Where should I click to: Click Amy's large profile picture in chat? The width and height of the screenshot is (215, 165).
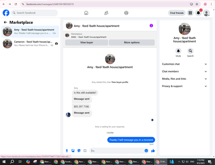(x=110, y=59)
